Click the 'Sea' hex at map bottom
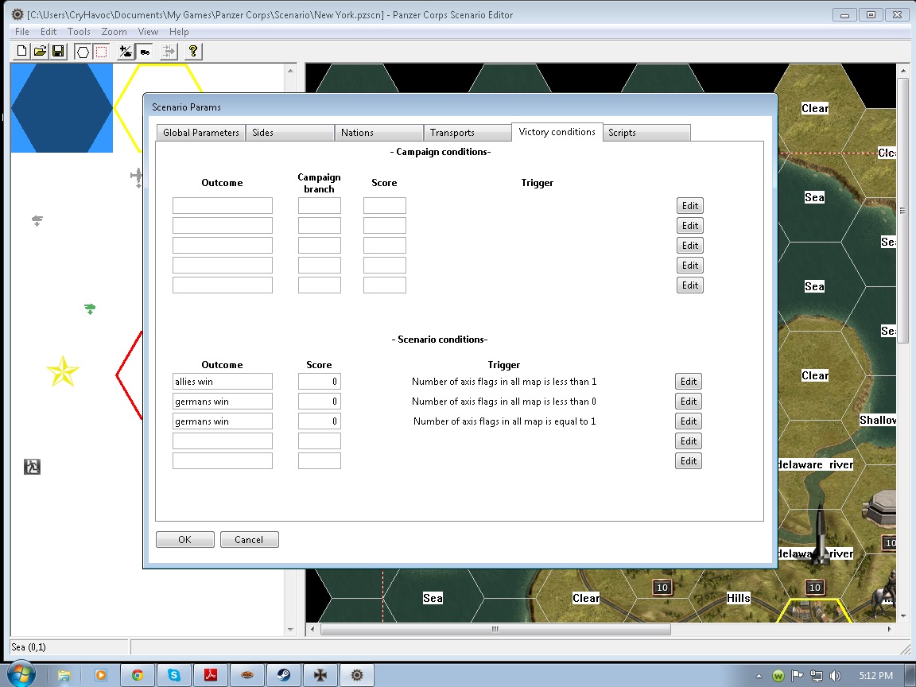The width and height of the screenshot is (916, 687). [x=433, y=598]
